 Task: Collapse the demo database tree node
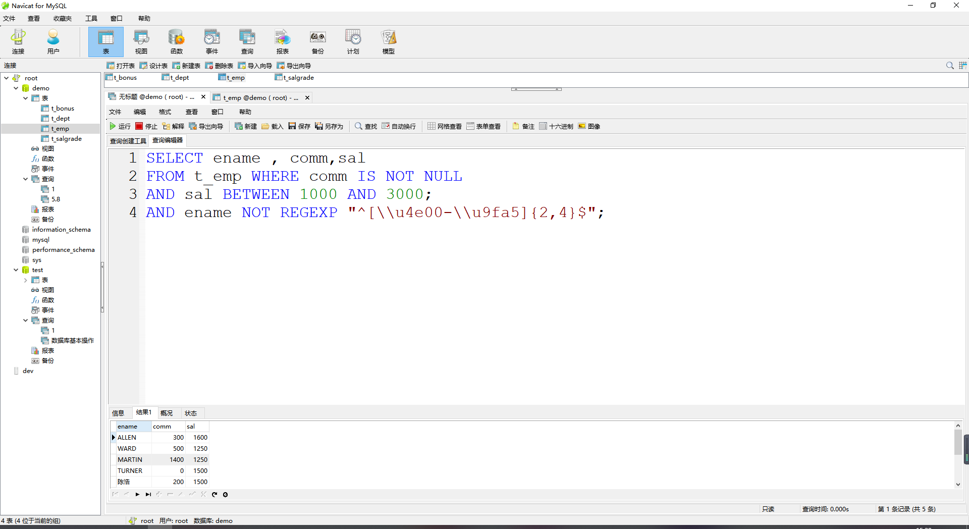[x=16, y=88]
